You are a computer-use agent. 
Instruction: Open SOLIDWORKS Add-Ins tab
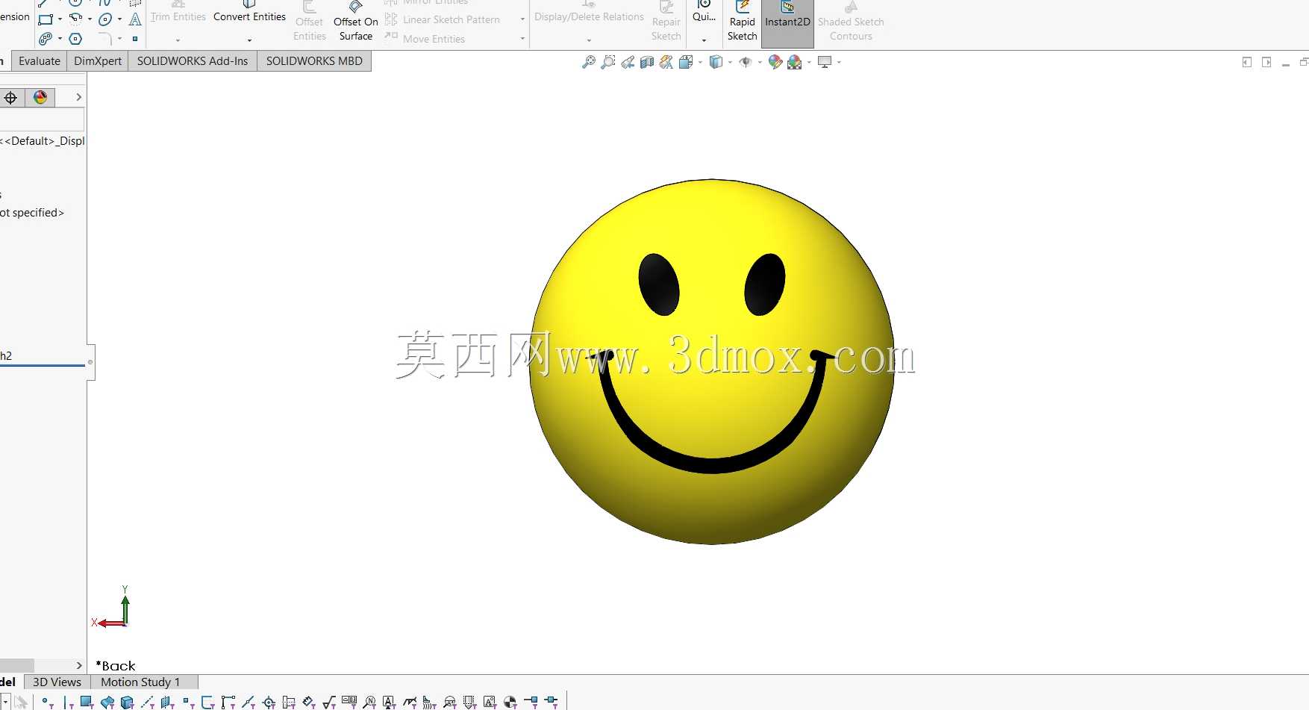click(x=193, y=61)
